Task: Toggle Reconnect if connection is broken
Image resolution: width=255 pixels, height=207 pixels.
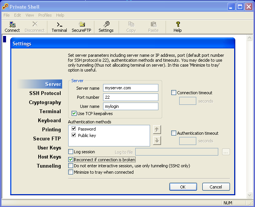Action: [70, 160]
